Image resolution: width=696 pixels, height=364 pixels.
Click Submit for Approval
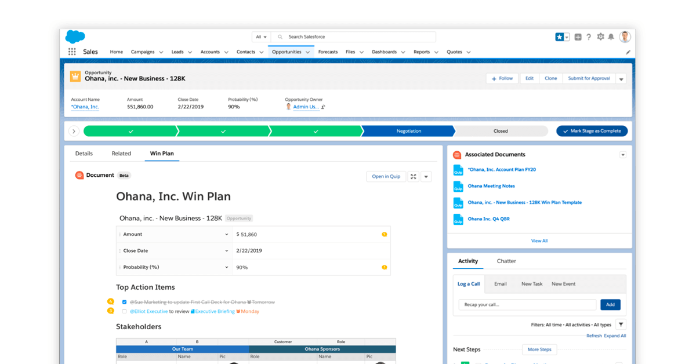click(x=589, y=78)
